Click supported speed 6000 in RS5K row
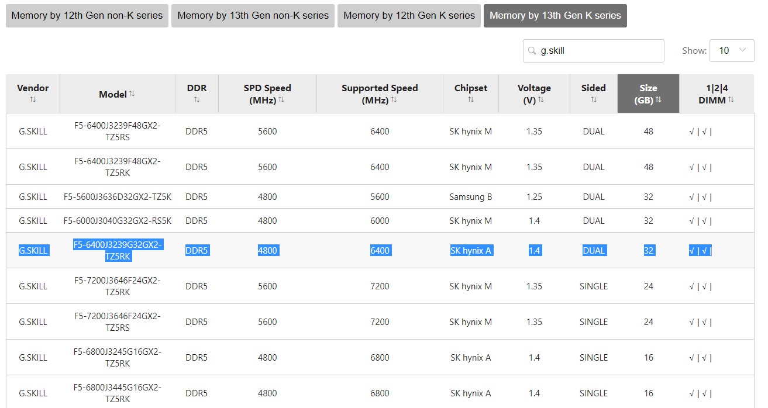The height and width of the screenshot is (408, 768). tap(380, 221)
